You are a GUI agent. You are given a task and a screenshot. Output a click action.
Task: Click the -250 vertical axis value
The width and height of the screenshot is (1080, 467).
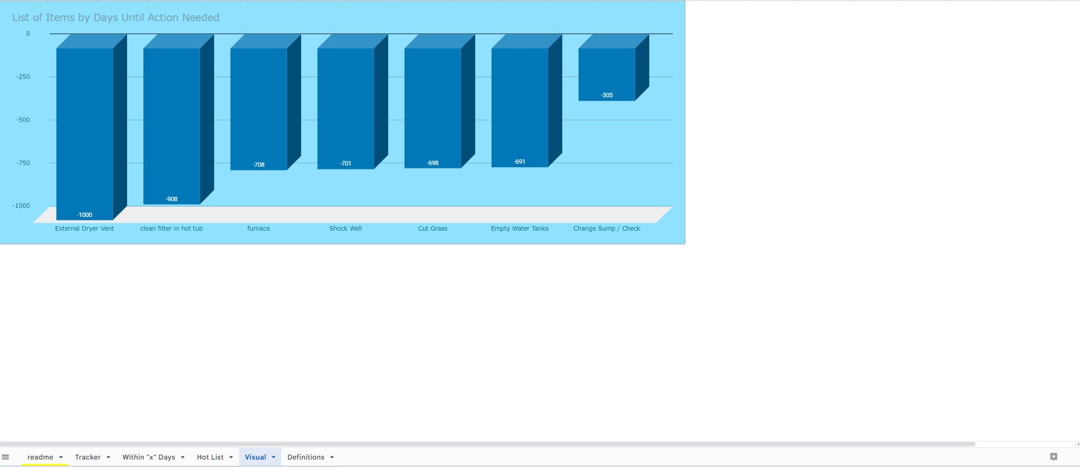(x=23, y=77)
